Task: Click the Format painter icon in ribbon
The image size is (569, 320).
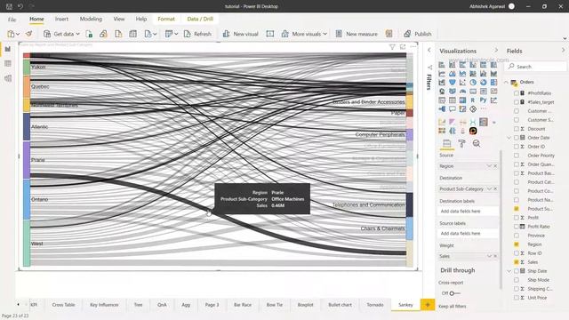Action: click(x=28, y=34)
